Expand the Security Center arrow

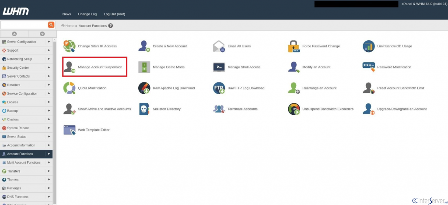[x=49, y=67]
